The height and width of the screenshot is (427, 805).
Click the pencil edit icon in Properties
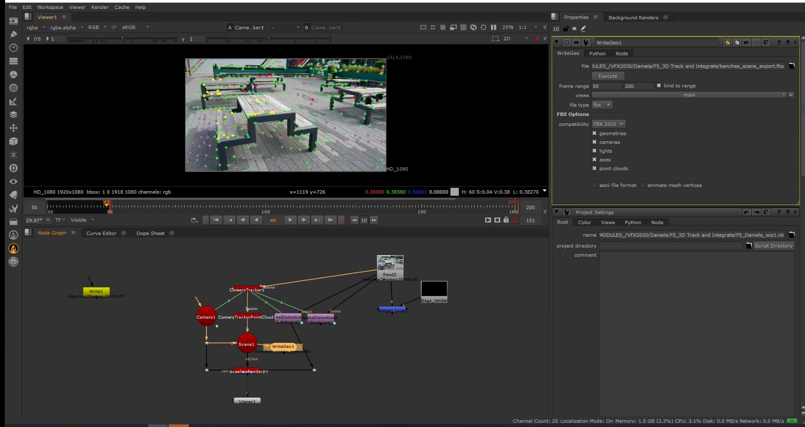coord(583,29)
